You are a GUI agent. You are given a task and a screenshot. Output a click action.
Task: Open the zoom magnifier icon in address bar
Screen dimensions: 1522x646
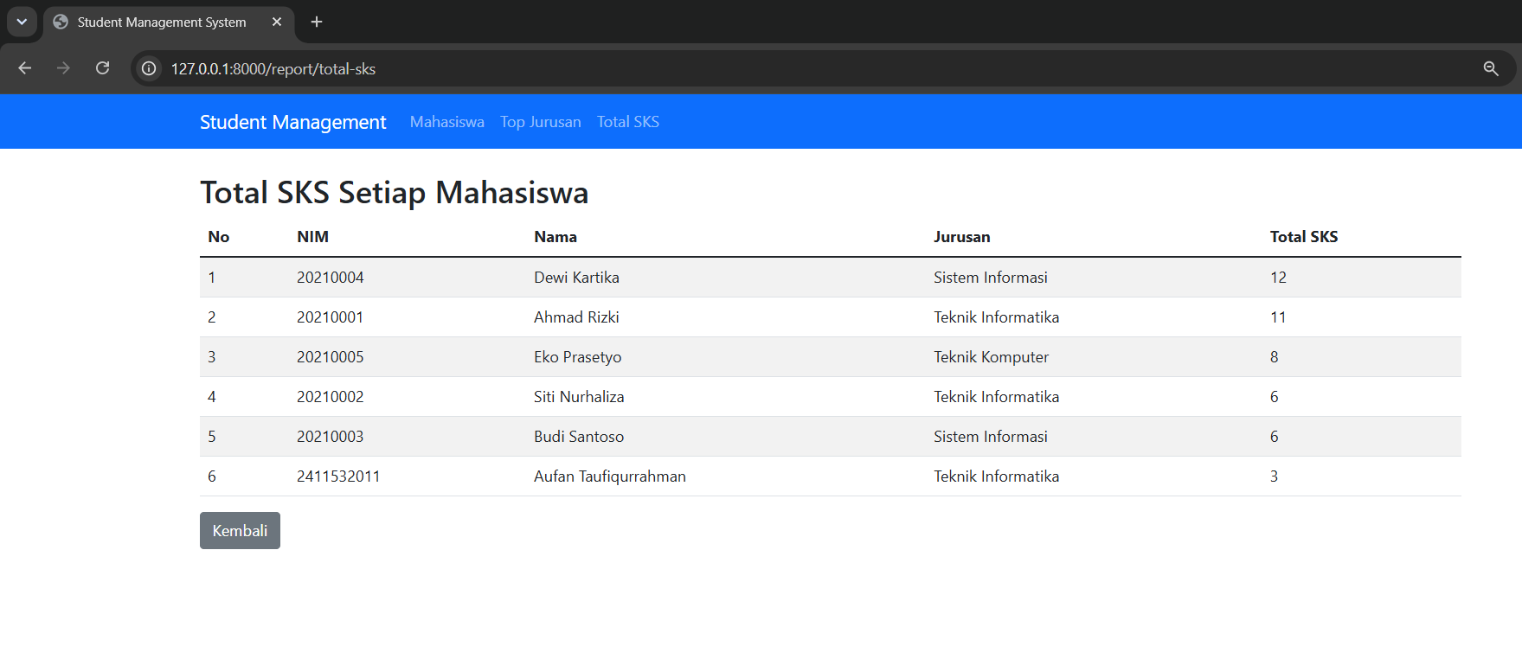1491,68
